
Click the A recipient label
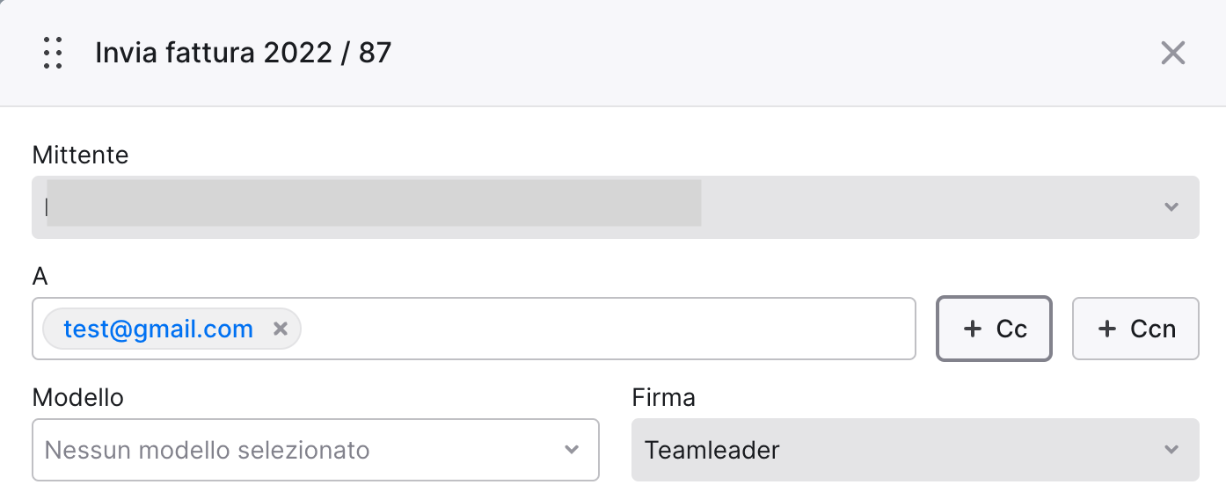tap(40, 277)
